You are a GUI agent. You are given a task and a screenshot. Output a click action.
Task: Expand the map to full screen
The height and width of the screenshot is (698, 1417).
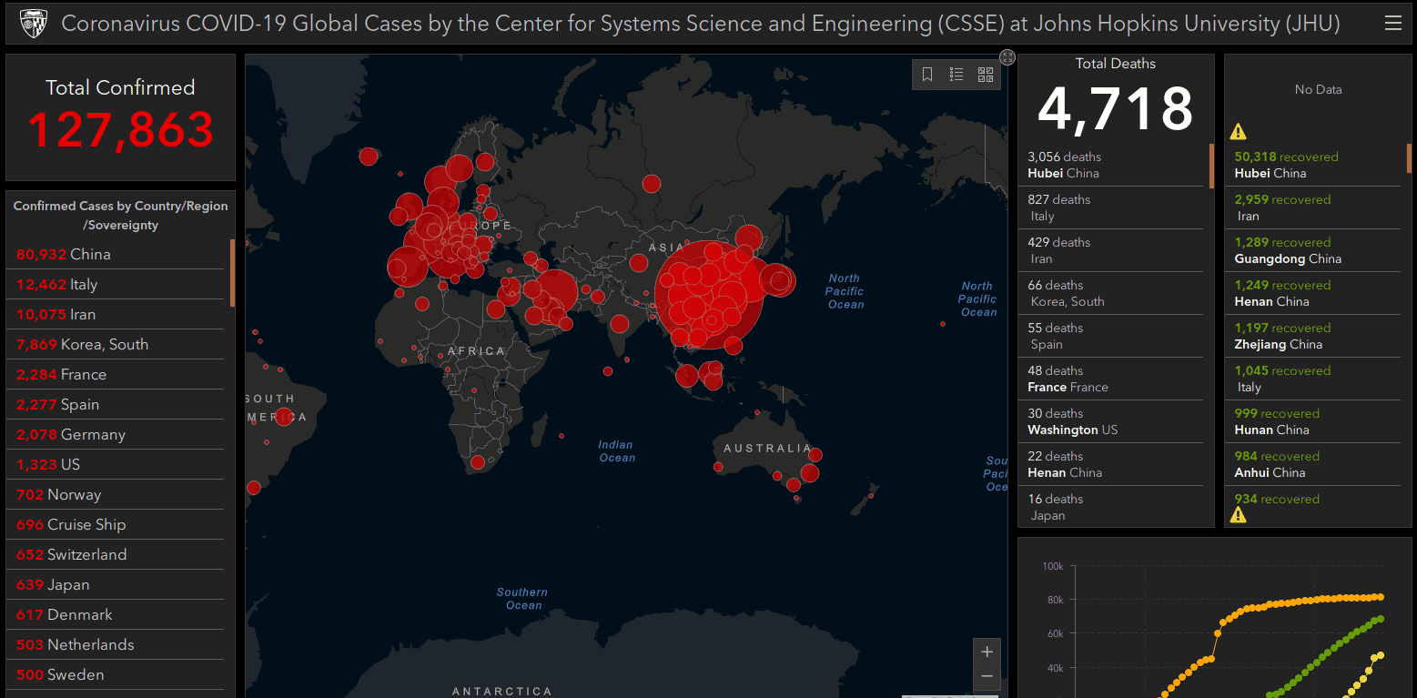[1007, 57]
